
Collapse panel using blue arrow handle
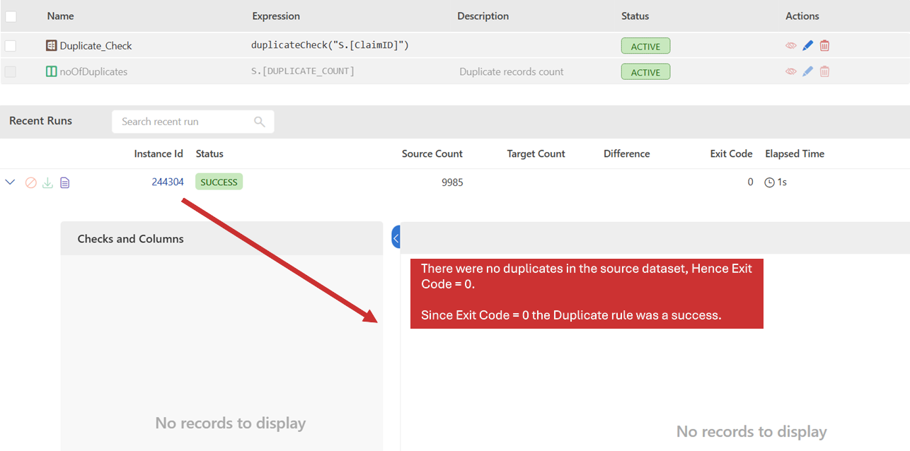tap(396, 238)
